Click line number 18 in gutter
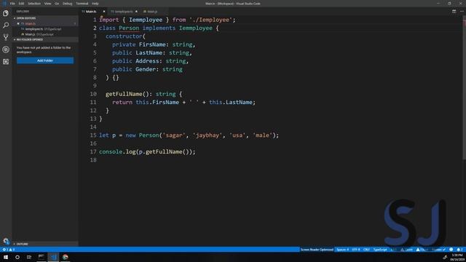 93,160
